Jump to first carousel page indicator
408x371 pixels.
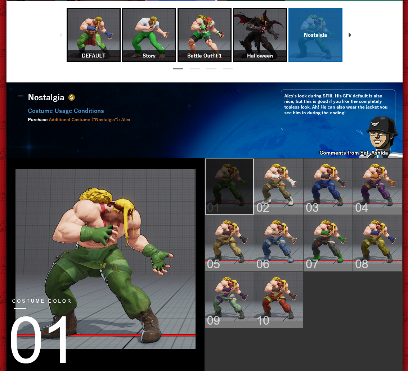(178, 69)
